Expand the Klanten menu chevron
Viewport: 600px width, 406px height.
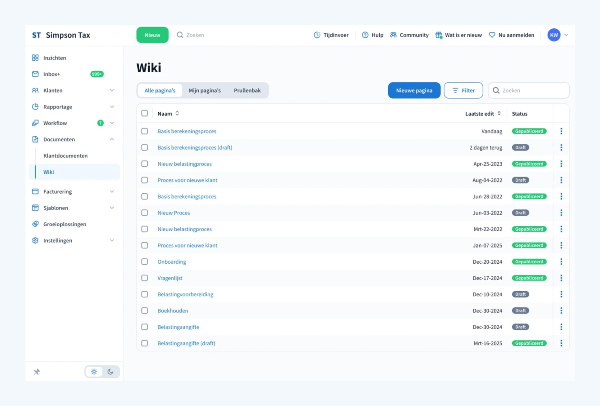point(112,90)
